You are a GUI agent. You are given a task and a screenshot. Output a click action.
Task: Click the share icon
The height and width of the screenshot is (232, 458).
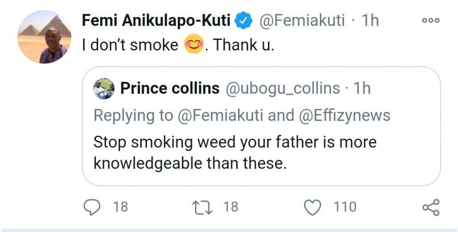[x=431, y=207]
